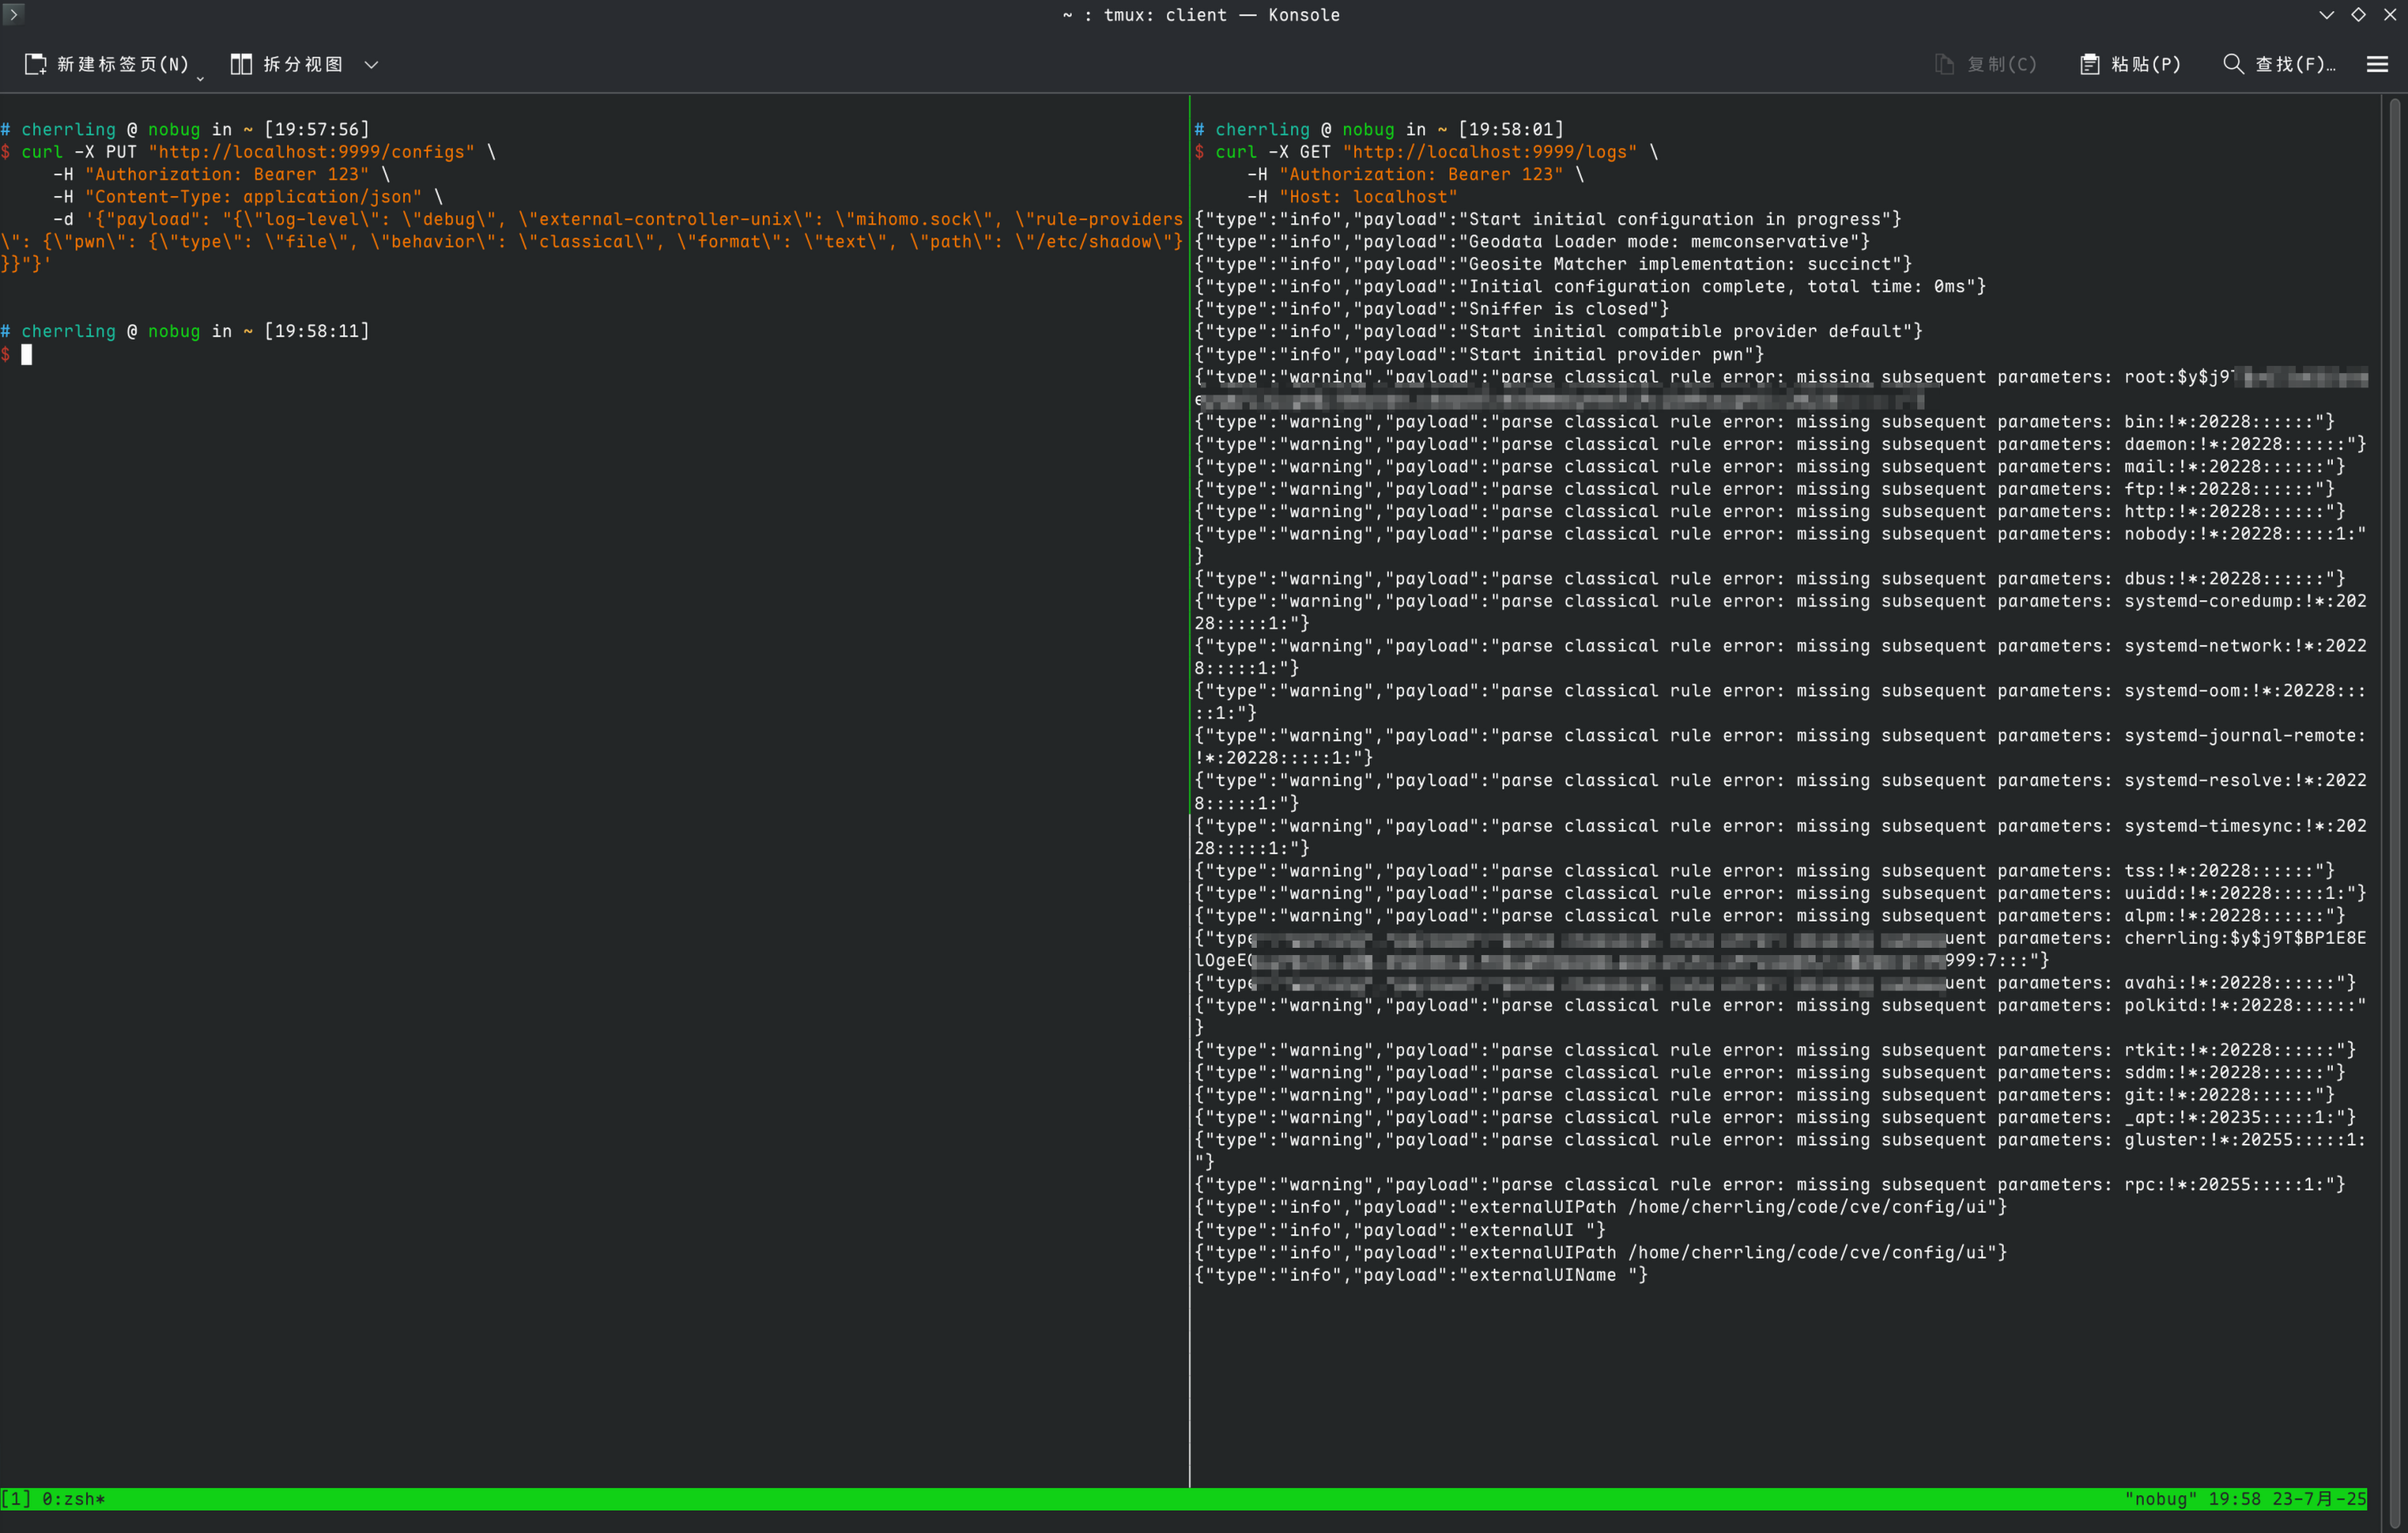Open Find with the magnifier (查找) icon
This screenshot has height=1533, width=2408.
(x=2232, y=64)
